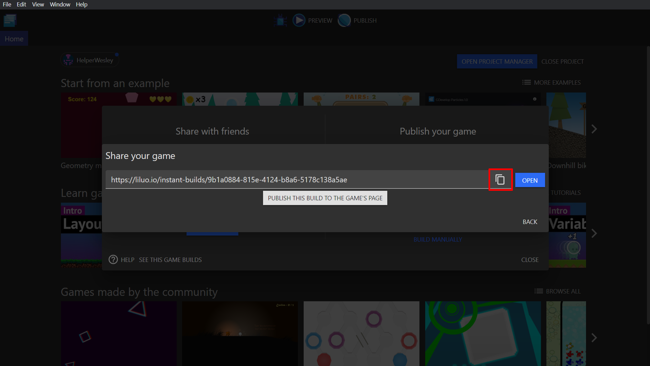Open the File menu

(x=7, y=4)
